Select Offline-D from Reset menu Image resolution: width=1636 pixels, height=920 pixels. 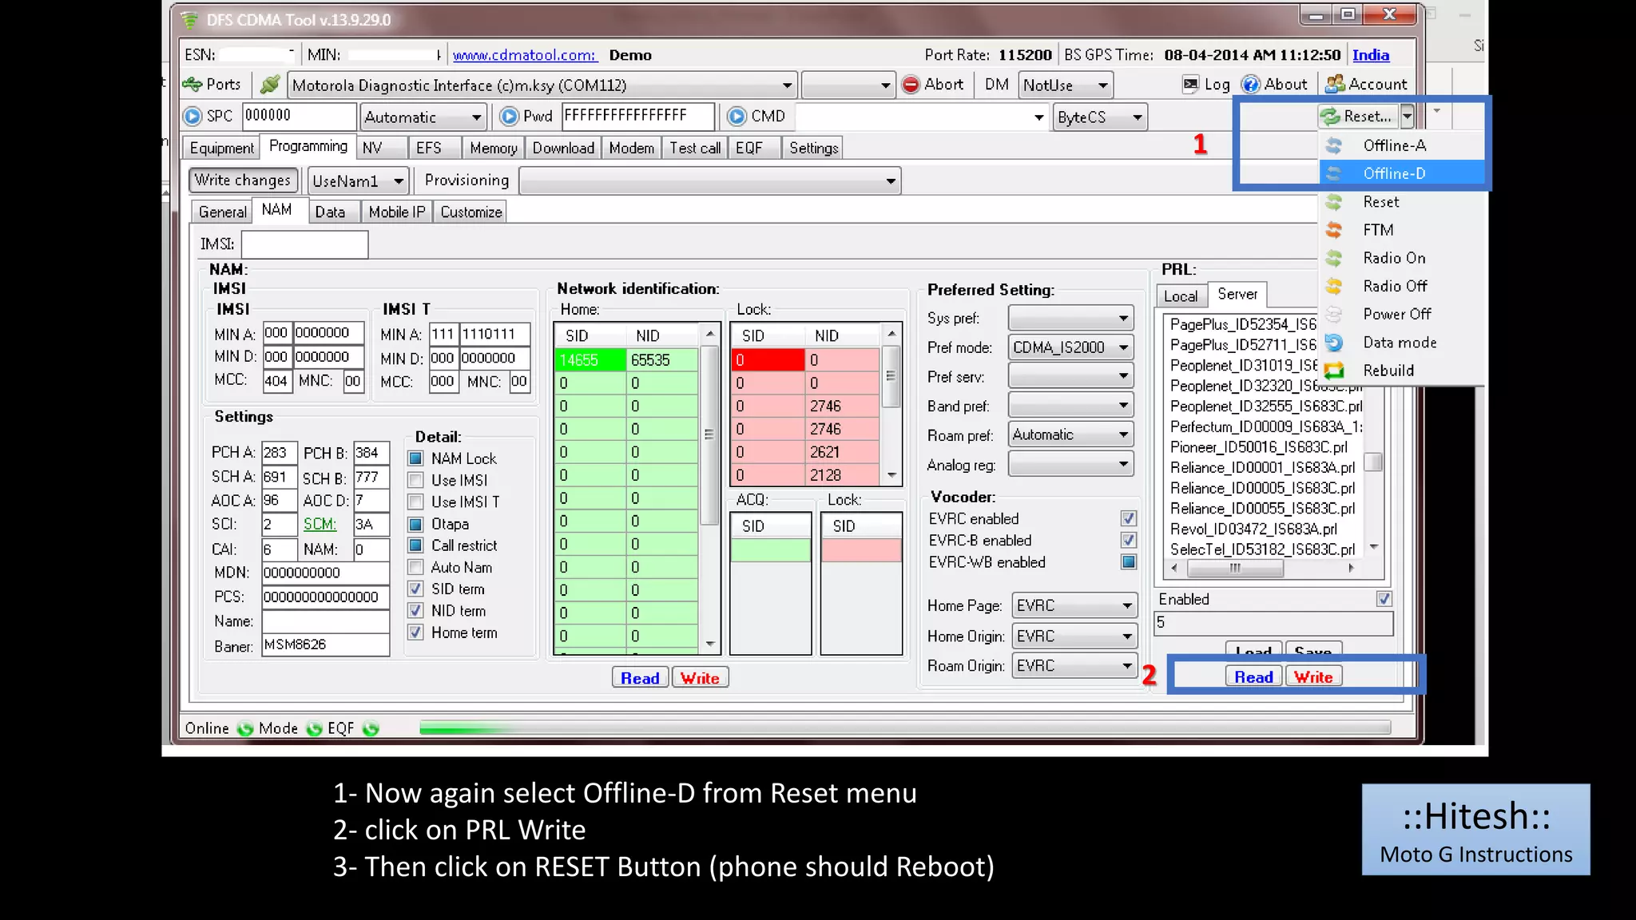(x=1394, y=174)
